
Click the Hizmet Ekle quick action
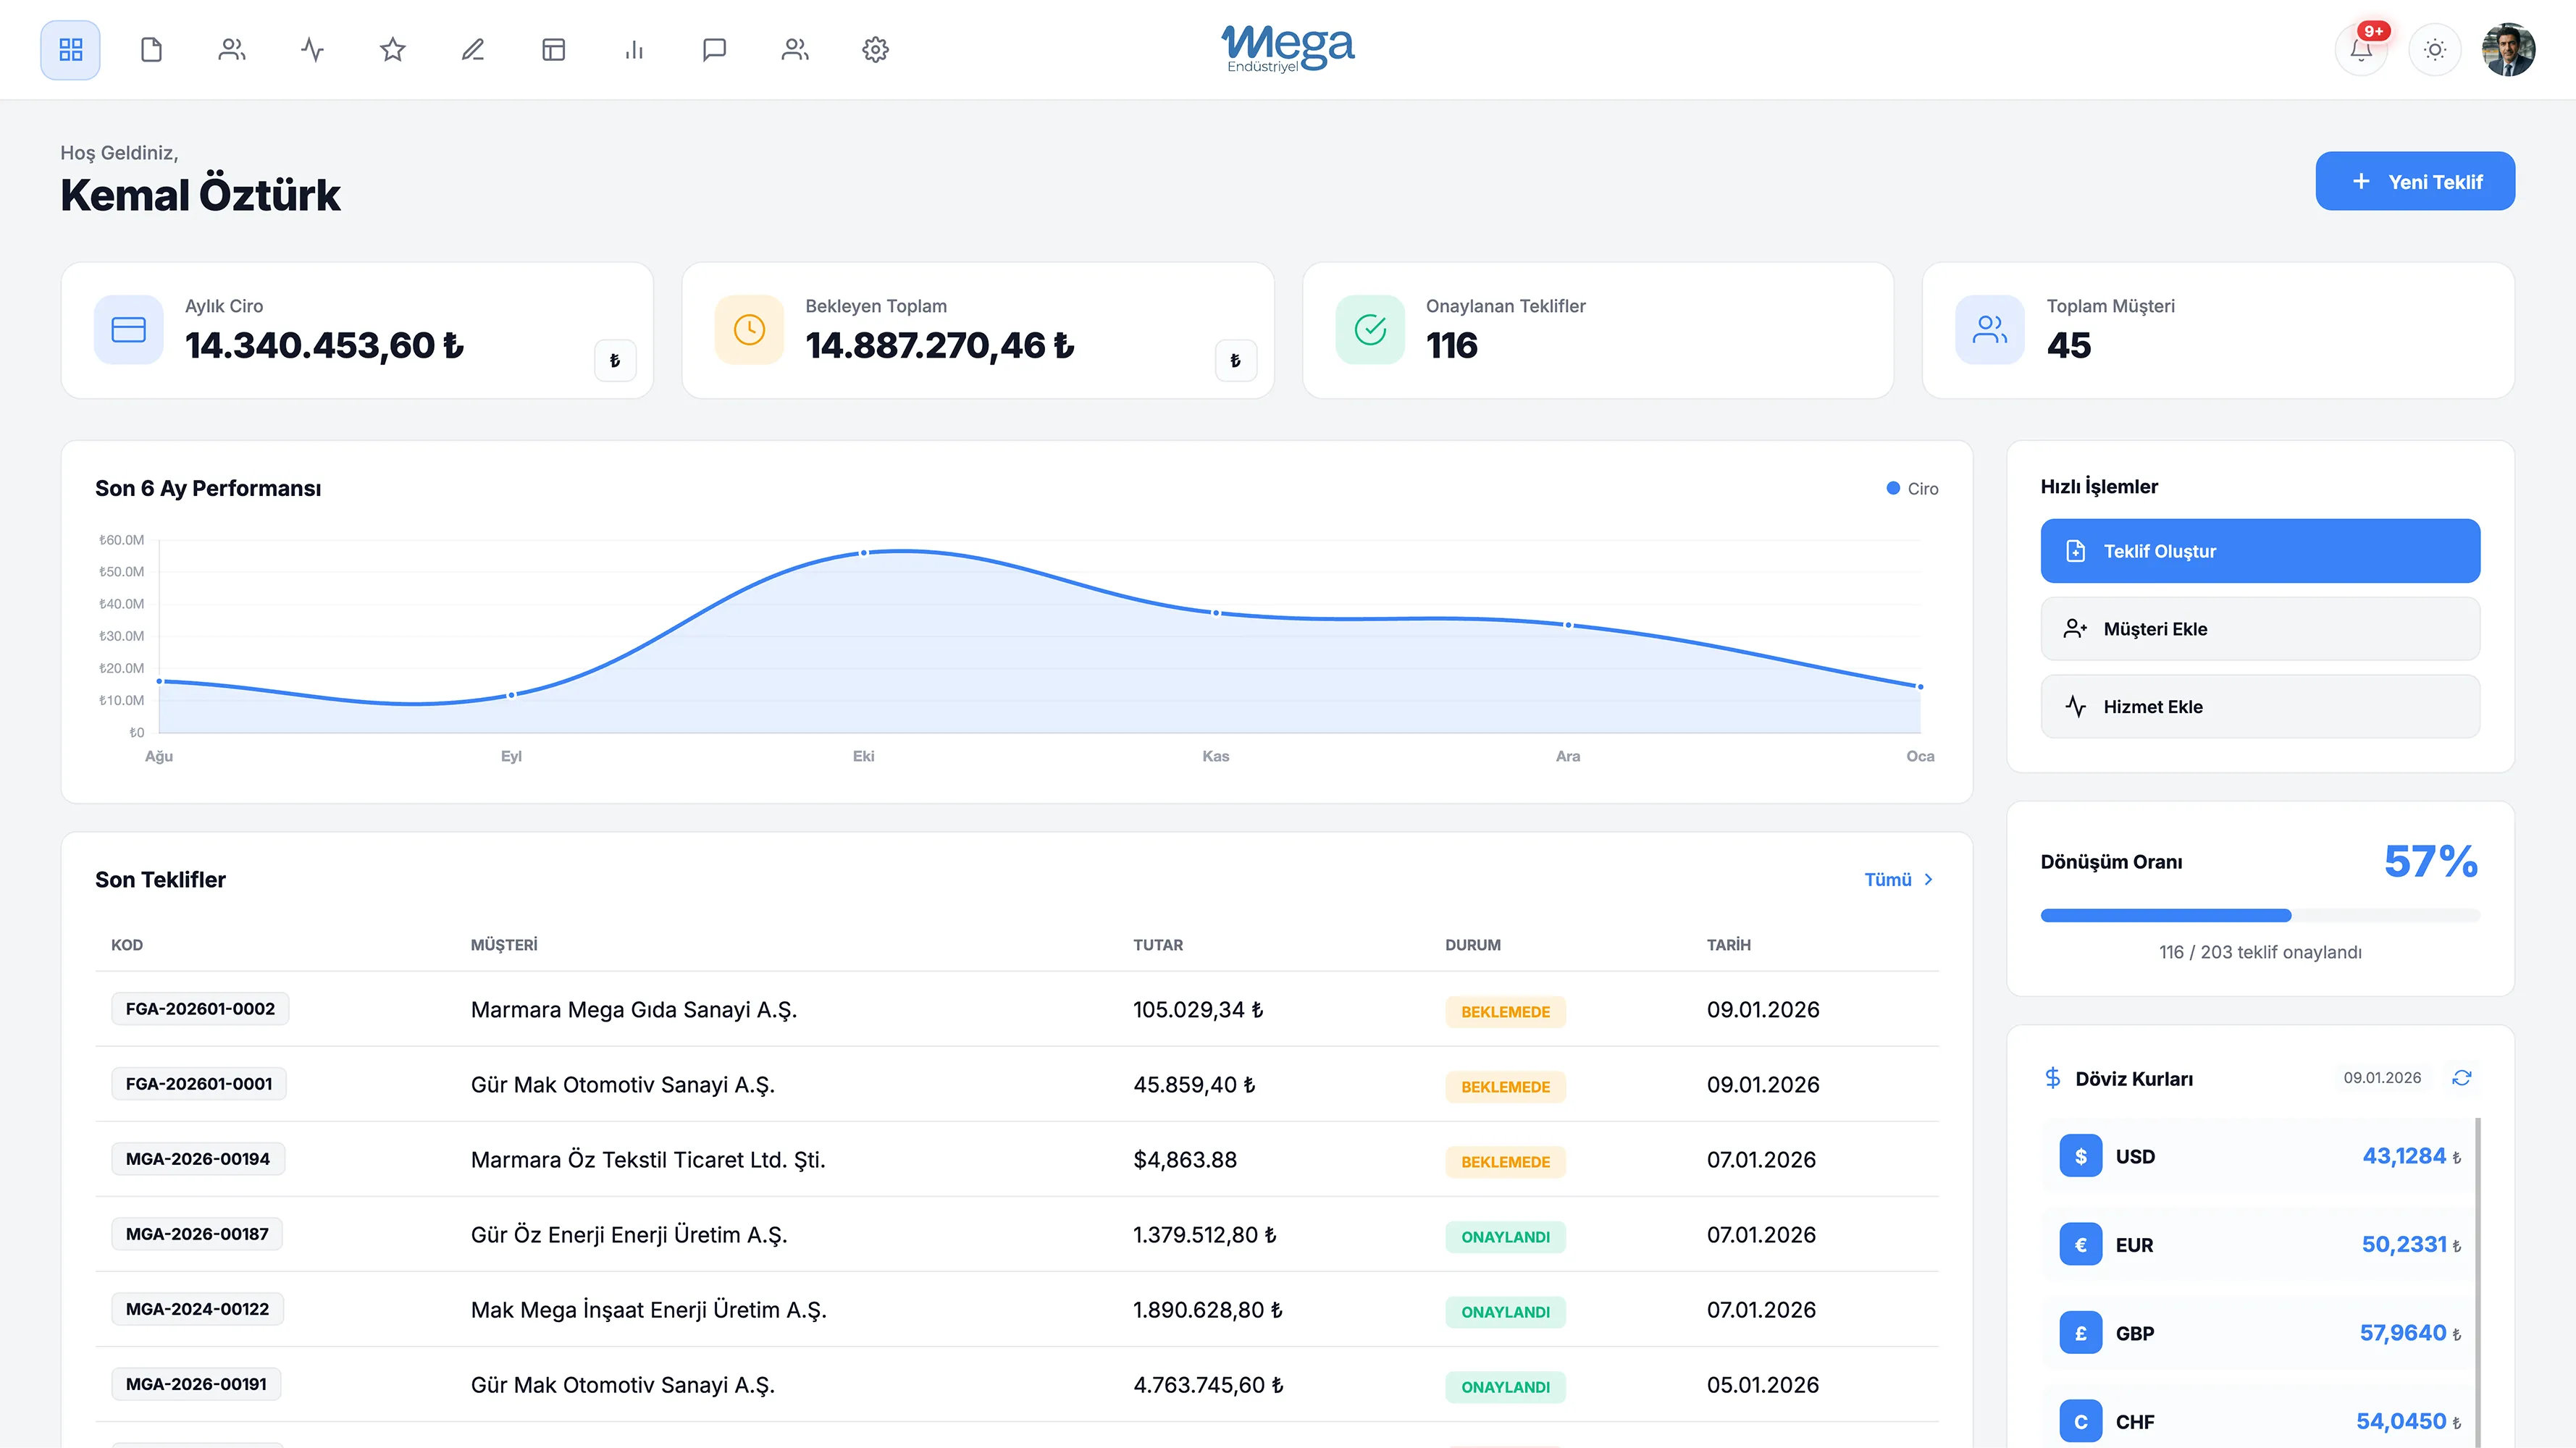pyautogui.click(x=2260, y=707)
